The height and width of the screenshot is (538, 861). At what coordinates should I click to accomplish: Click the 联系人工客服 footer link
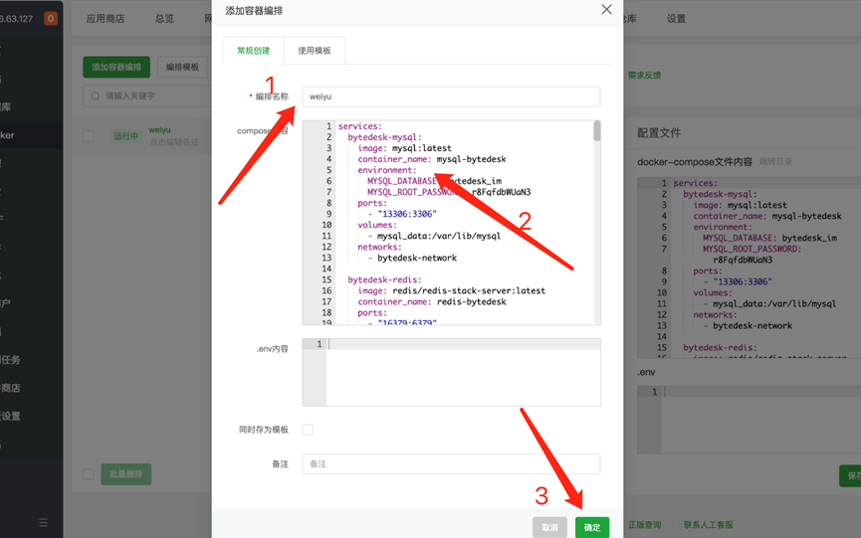(709, 525)
